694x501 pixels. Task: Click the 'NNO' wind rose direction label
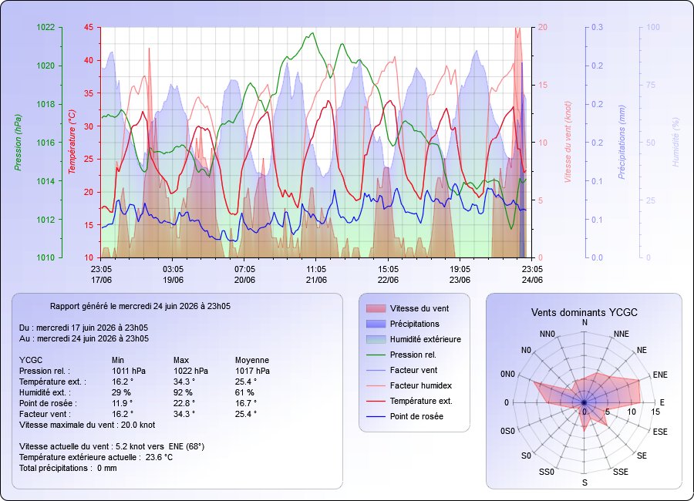click(547, 335)
